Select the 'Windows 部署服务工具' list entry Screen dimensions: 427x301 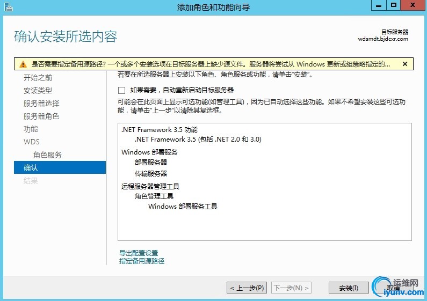point(183,206)
